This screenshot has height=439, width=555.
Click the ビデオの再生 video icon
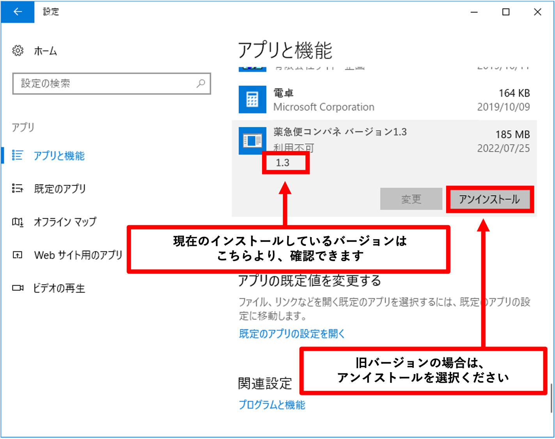[18, 288]
